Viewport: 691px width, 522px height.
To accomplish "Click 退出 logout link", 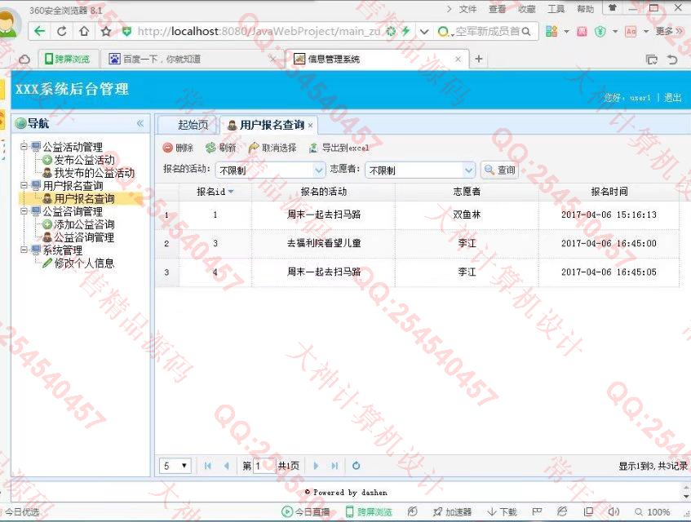I will tap(672, 97).
